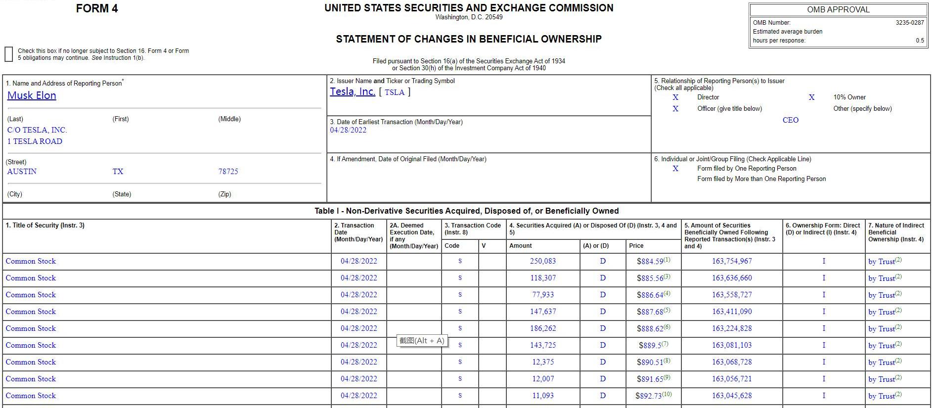Image resolution: width=932 pixels, height=408 pixels.
Task: Click the "Musk Elon" reporting person link
Action: coord(32,95)
